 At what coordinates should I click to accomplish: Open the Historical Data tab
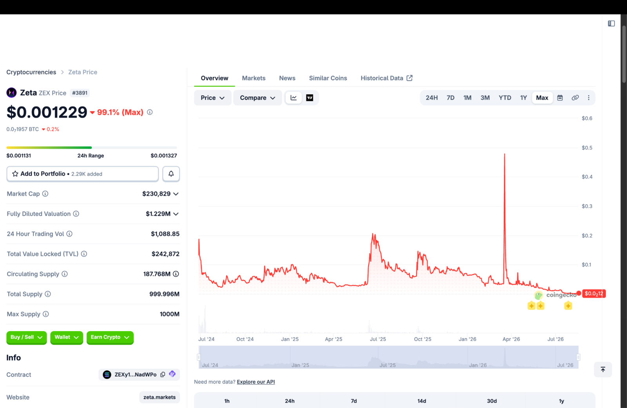(x=386, y=78)
